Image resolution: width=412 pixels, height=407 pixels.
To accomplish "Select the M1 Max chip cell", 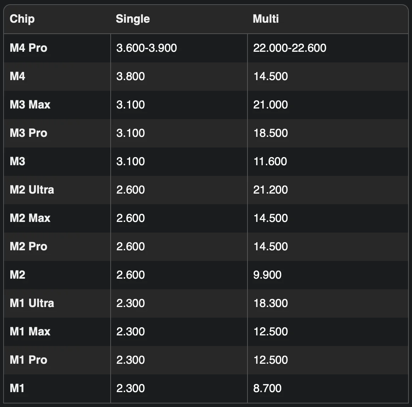I will [30, 331].
